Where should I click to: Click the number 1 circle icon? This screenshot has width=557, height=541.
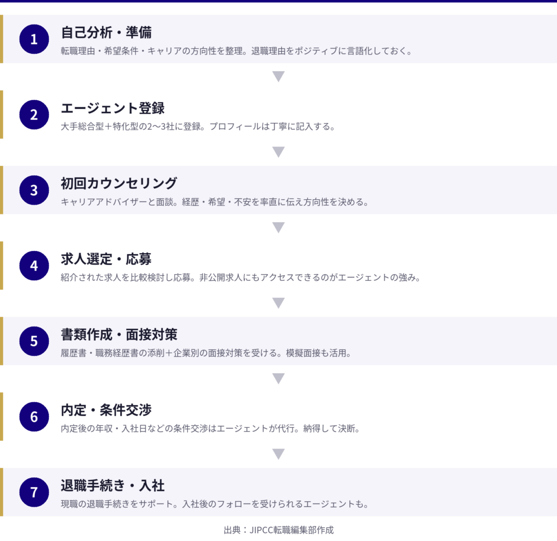pos(34,39)
